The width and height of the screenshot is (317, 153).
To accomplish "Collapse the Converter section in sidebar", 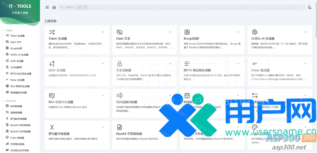I will click(9, 101).
